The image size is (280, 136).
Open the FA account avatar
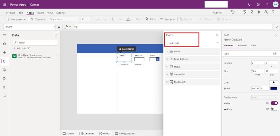click(x=275, y=4)
